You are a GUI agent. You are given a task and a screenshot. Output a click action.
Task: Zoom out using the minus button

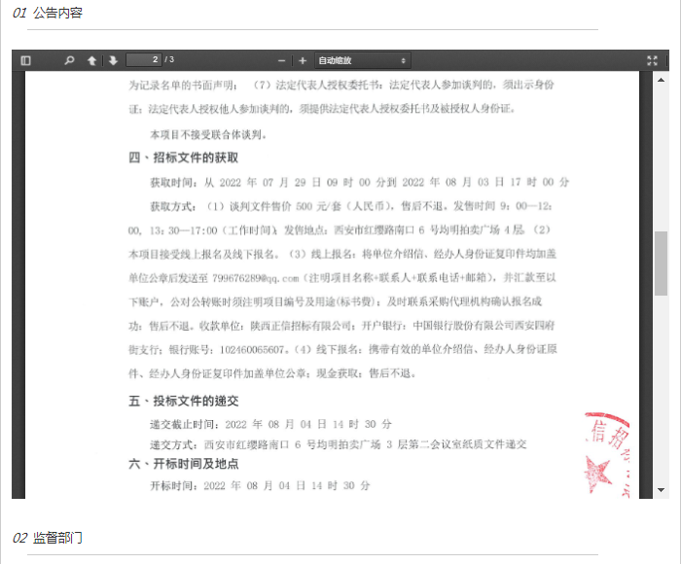pyautogui.click(x=282, y=60)
